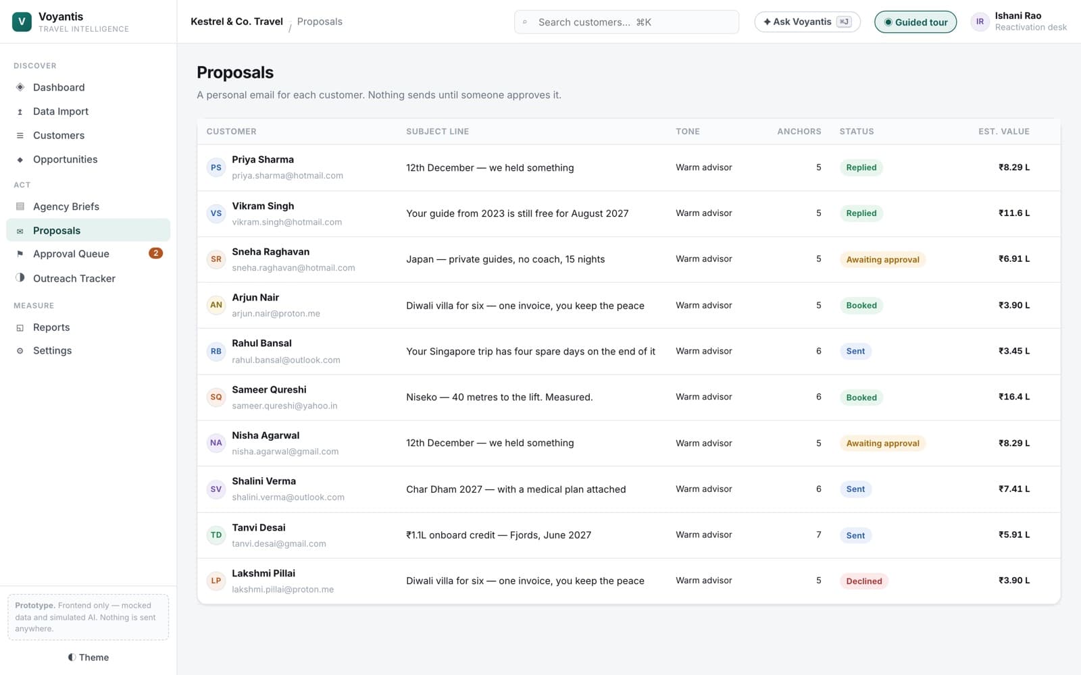This screenshot has height=675, width=1081.
Task: Click the Customers list icon
Action: pos(20,136)
